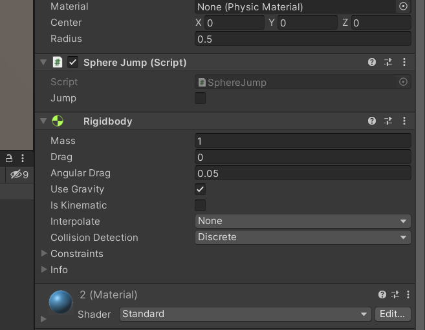Image resolution: width=425 pixels, height=330 pixels.
Task: Click the Mass value field
Action: coord(303,141)
